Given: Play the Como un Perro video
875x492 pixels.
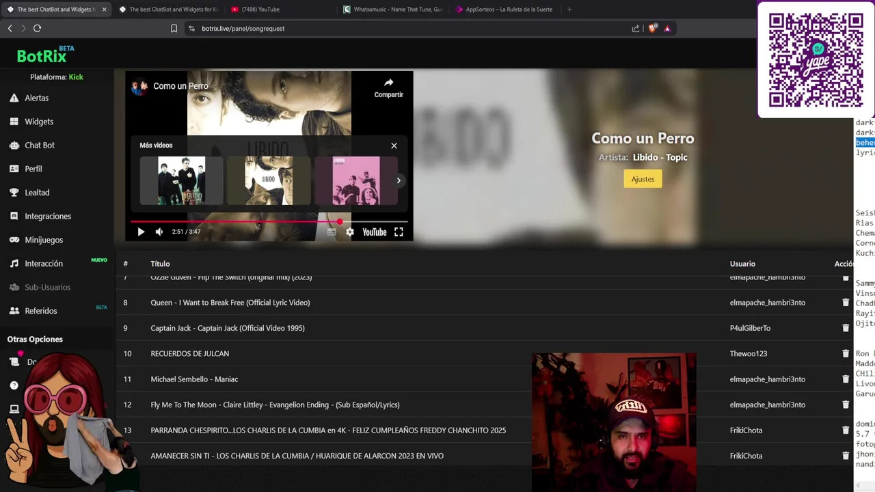Looking at the screenshot, I should (x=141, y=232).
